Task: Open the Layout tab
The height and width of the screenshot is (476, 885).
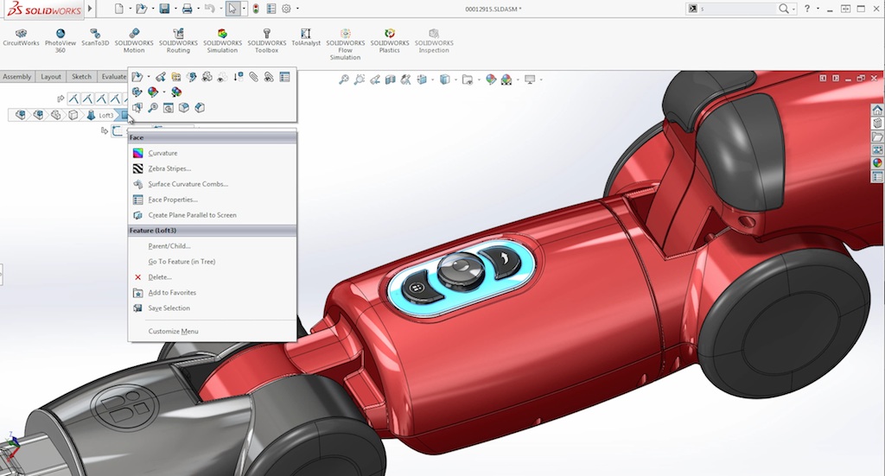Action: coord(51,77)
